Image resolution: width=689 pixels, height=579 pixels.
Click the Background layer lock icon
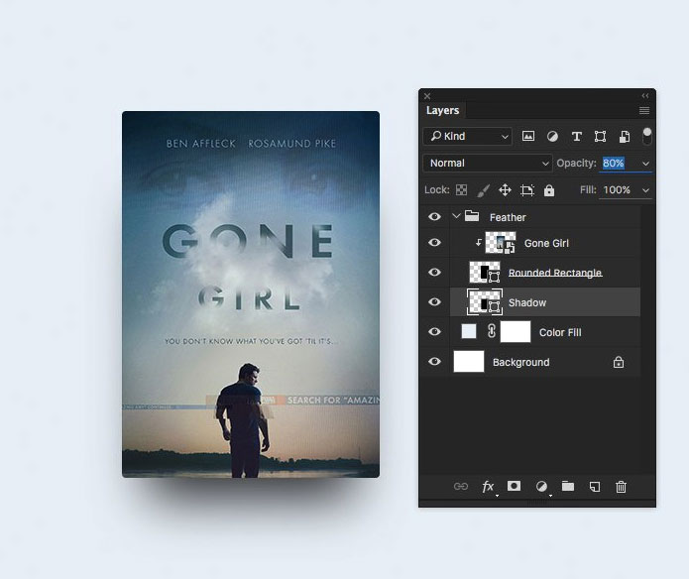coord(619,363)
